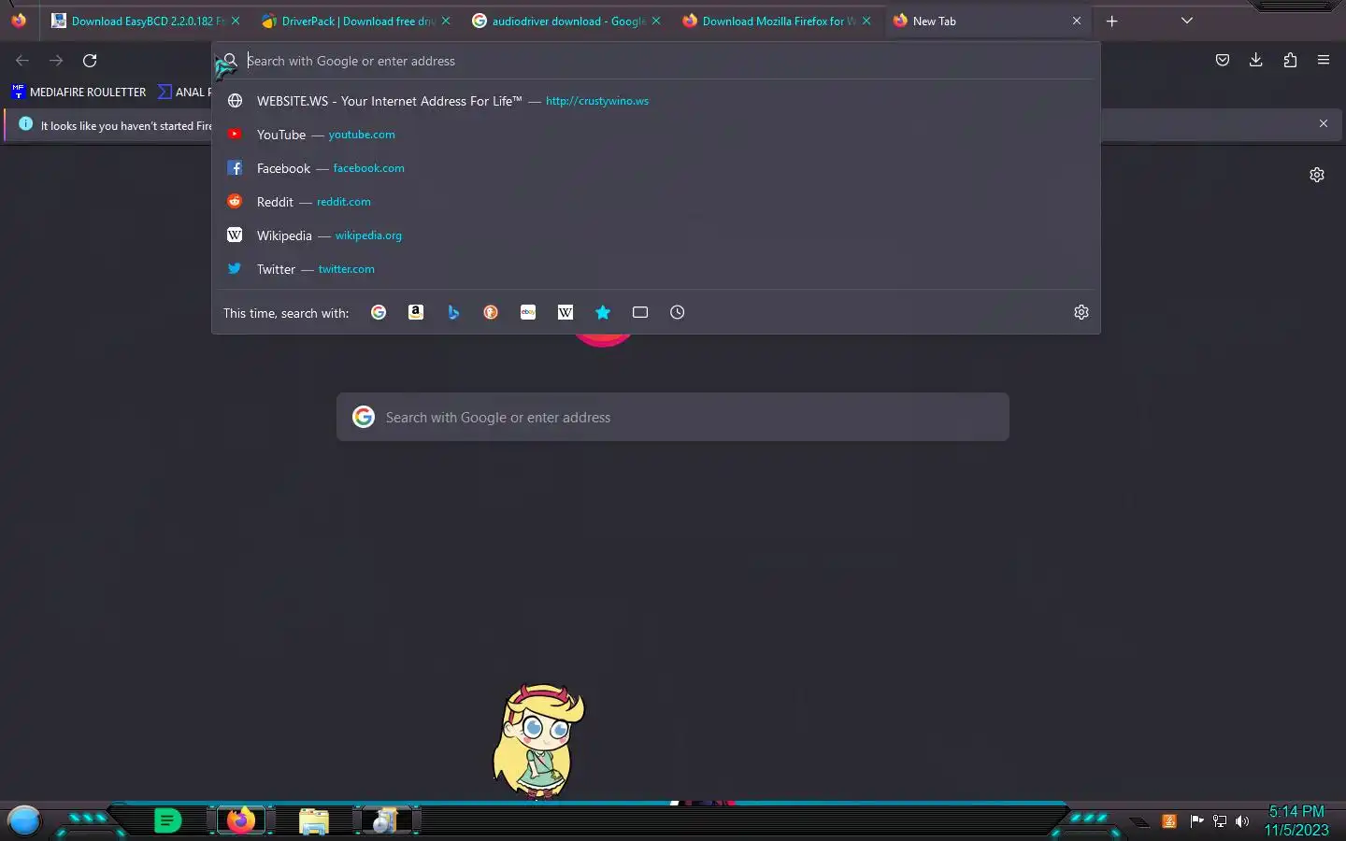Click Google logo in page search box
Image resolution: width=1346 pixels, height=841 pixels.
[364, 417]
